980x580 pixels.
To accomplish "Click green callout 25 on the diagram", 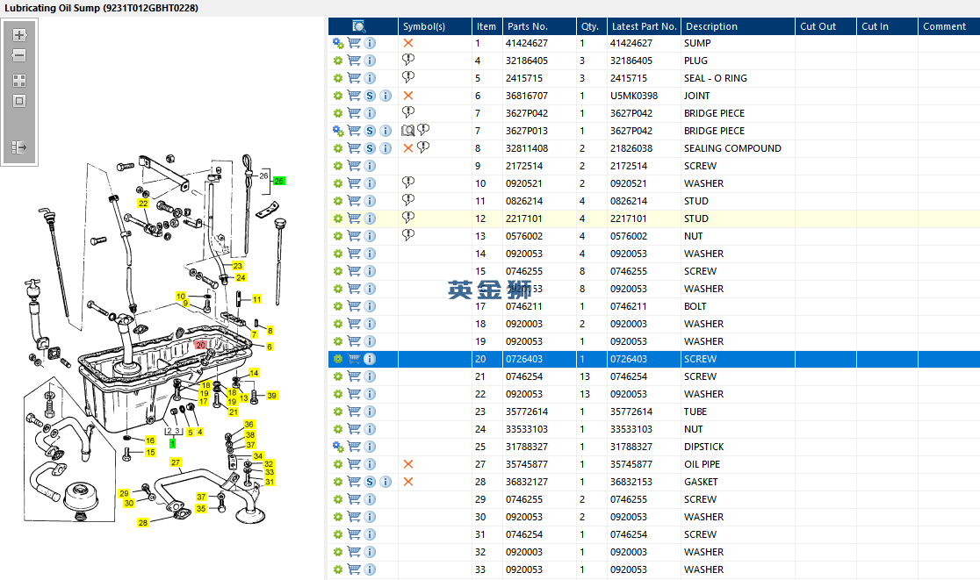I will pos(279,181).
